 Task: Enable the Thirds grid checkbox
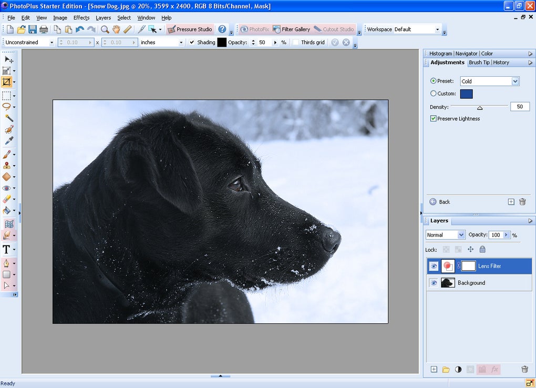296,42
